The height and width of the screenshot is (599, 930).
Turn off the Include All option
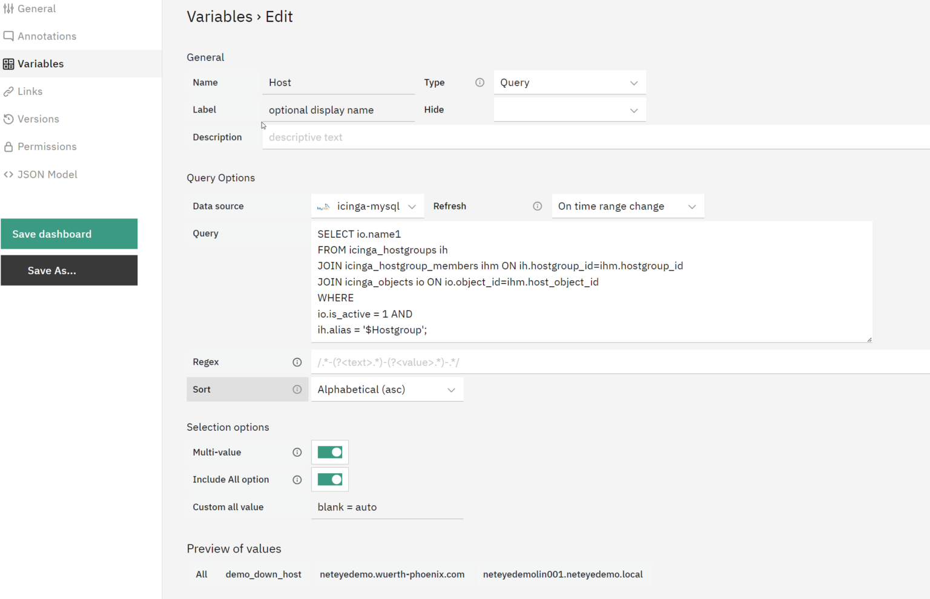pyautogui.click(x=329, y=479)
